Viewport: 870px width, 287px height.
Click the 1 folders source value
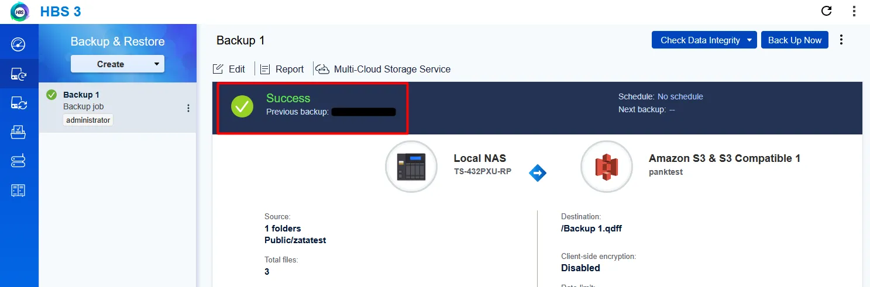283,229
